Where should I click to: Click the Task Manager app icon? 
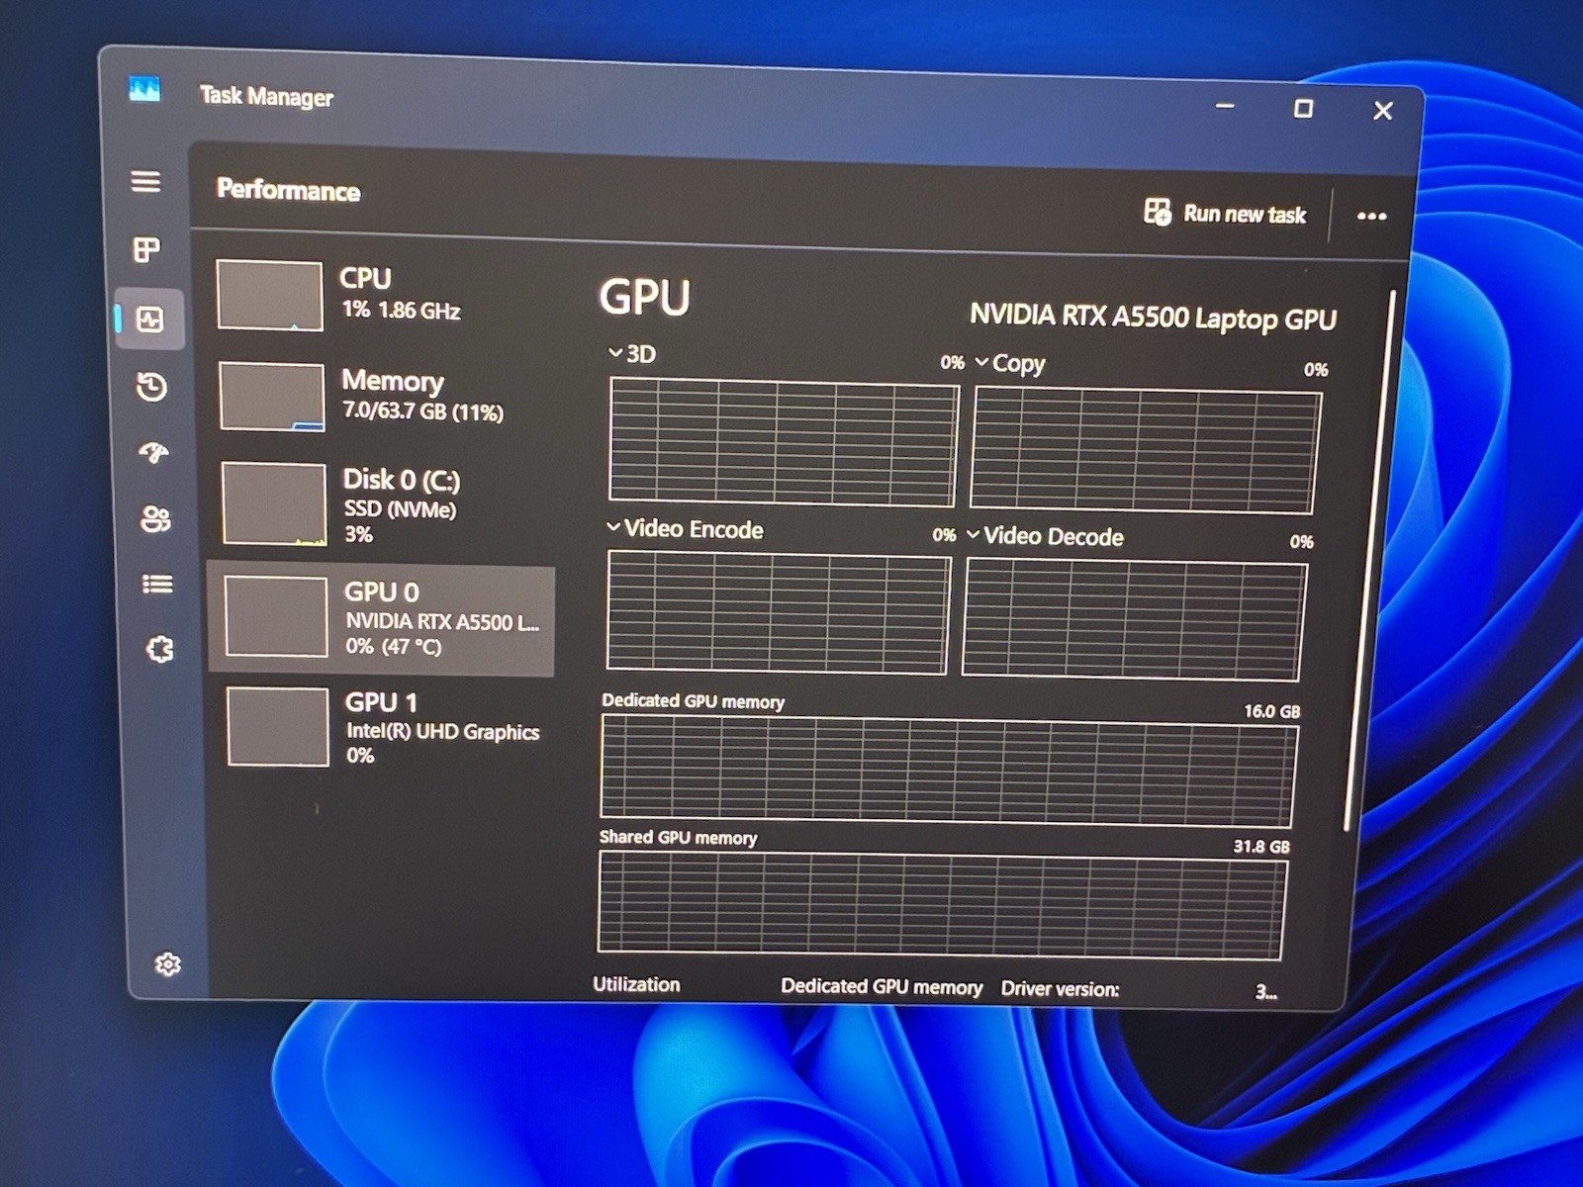point(144,90)
